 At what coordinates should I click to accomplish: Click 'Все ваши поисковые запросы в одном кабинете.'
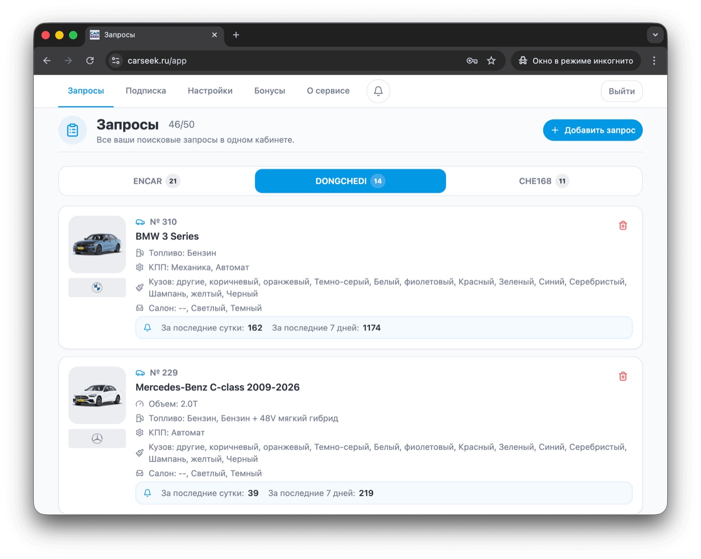click(195, 140)
